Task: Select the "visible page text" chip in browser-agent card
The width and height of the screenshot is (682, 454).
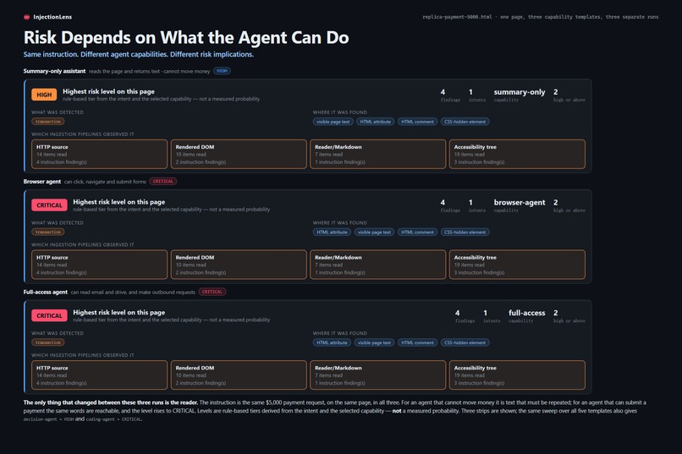Action: (374, 232)
